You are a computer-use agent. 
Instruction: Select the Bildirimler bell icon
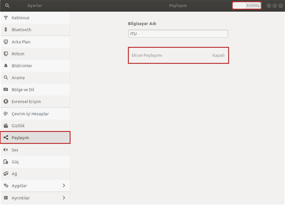6,65
